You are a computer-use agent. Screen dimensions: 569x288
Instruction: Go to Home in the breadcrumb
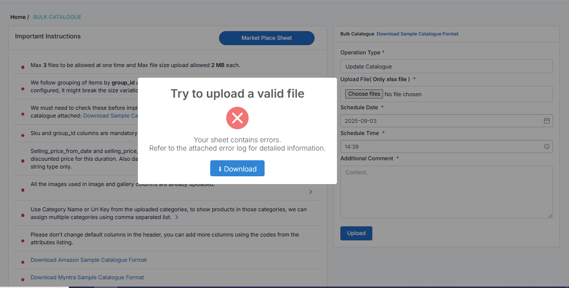coord(17,17)
